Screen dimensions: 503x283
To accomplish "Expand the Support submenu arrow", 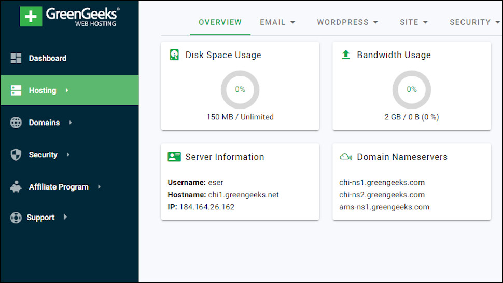I will coord(65,217).
